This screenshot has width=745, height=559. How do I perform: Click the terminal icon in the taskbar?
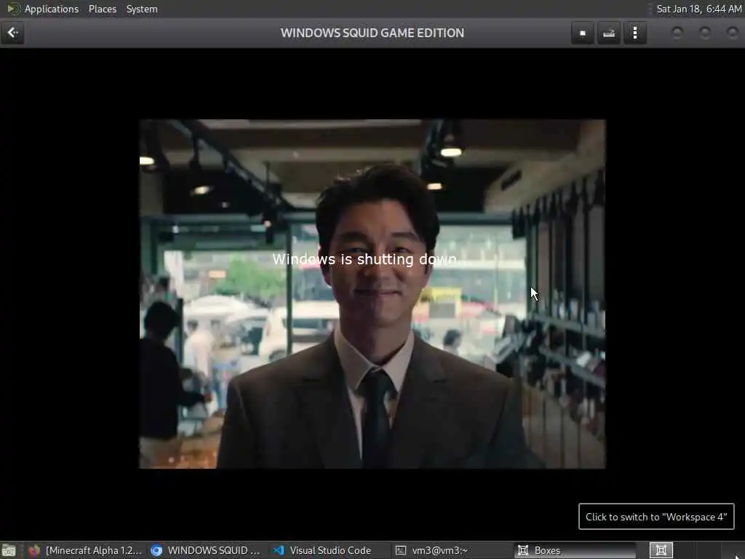click(x=401, y=550)
